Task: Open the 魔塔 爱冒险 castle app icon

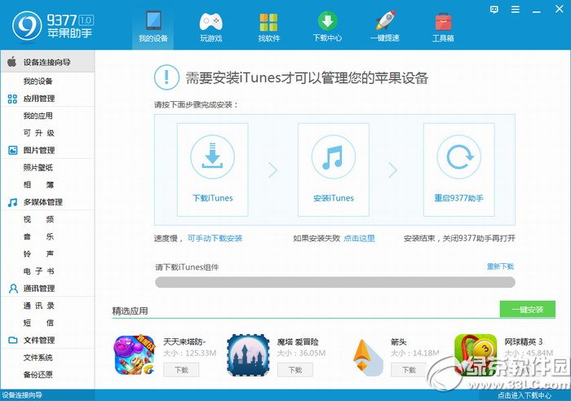Action: click(x=248, y=355)
